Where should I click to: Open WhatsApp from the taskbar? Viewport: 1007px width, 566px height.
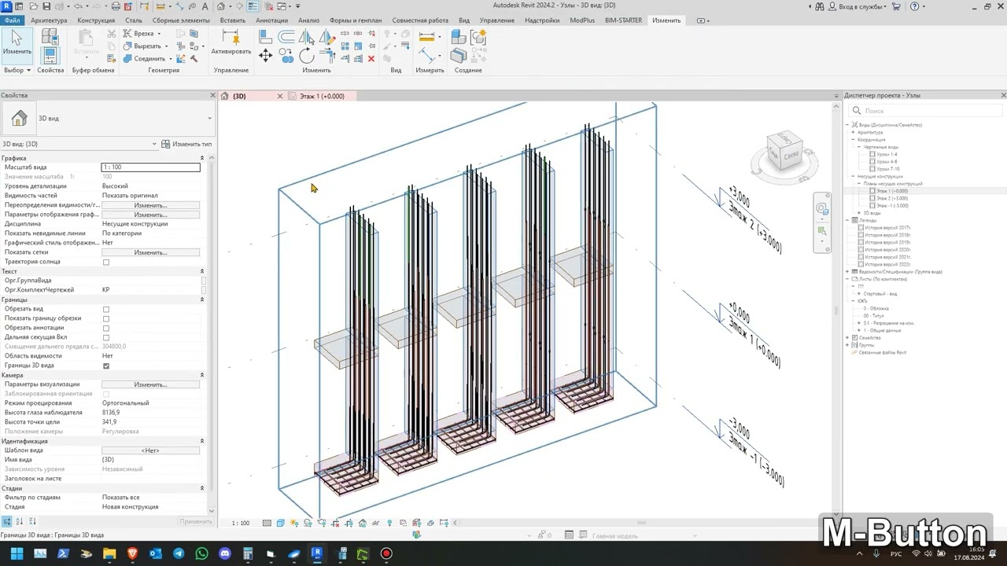[201, 553]
